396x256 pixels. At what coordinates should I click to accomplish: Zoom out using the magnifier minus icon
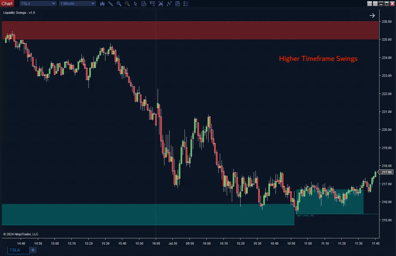coord(127,4)
